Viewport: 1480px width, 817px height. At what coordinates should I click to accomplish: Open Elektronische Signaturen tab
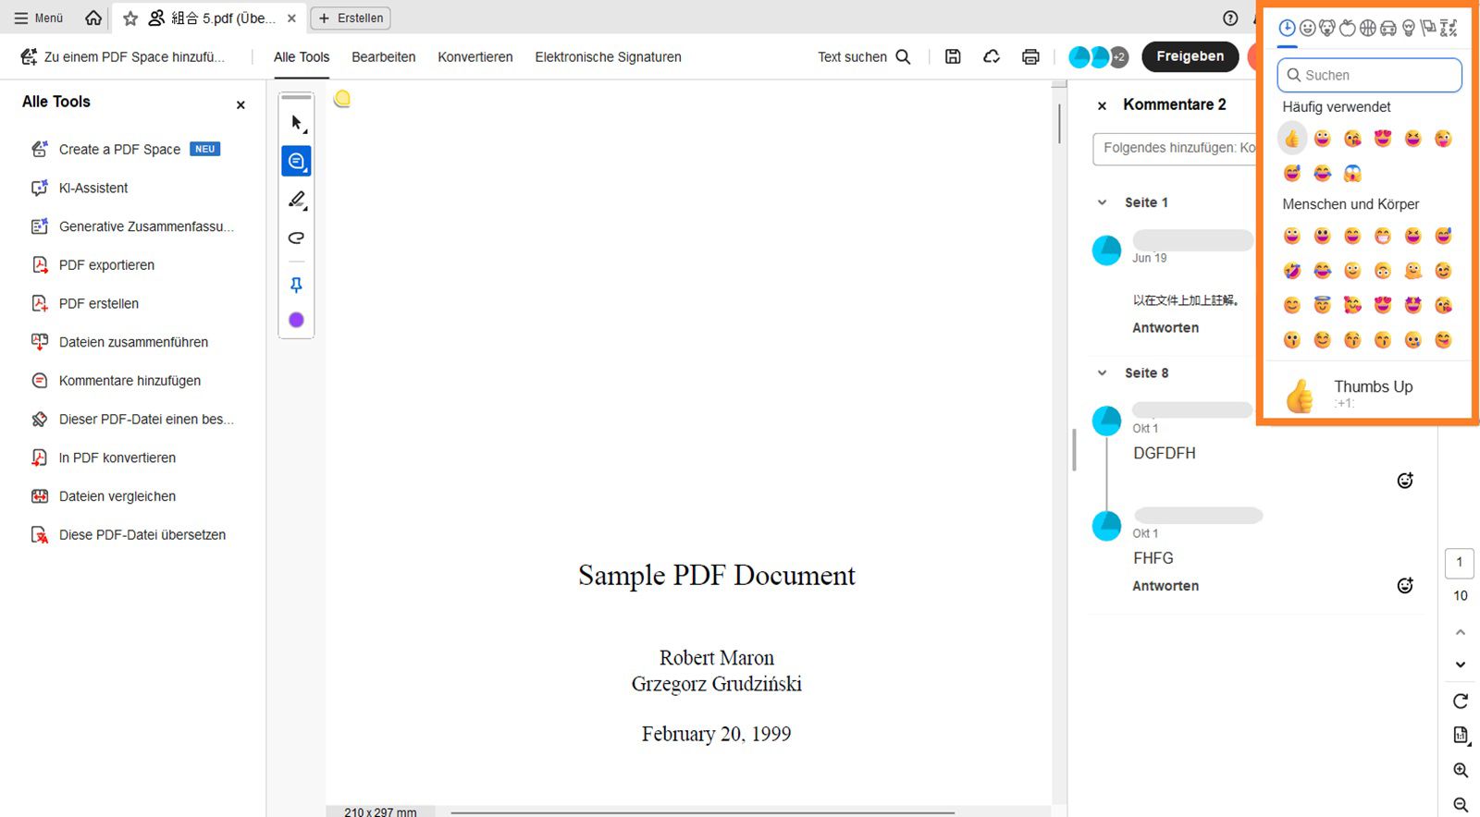(x=608, y=56)
